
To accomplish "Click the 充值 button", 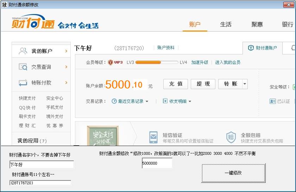I will click(176, 84).
